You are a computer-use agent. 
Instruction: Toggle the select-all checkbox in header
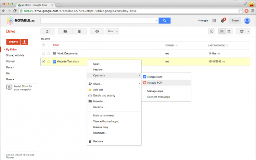(x=43, y=45)
